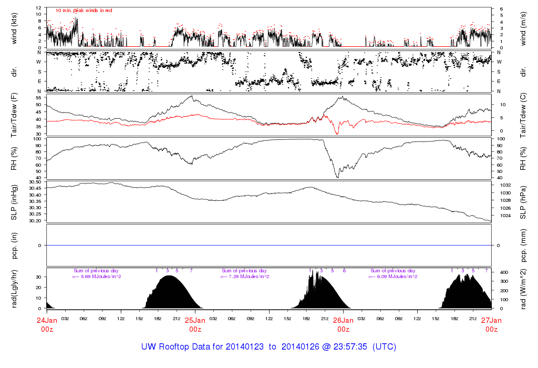Click the UW Rooftop Data title text
This screenshot has height=368, width=538.
point(268,347)
